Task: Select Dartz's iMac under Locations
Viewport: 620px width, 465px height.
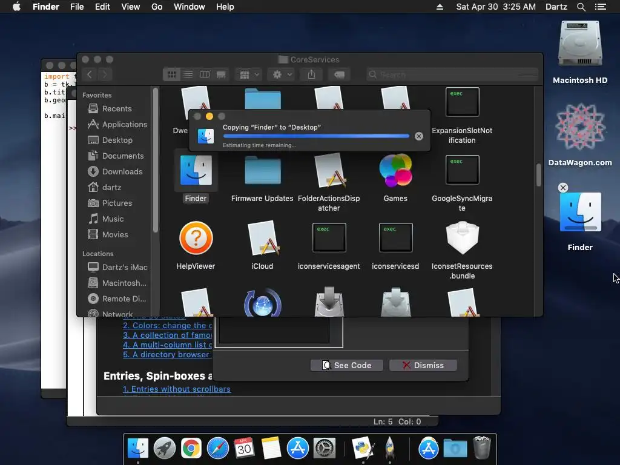Action: point(118,267)
